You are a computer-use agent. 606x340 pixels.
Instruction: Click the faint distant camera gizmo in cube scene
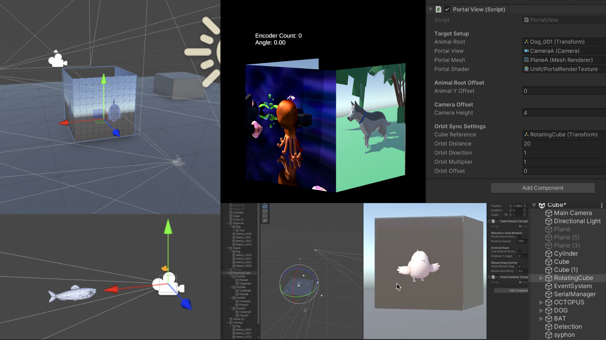(x=179, y=161)
